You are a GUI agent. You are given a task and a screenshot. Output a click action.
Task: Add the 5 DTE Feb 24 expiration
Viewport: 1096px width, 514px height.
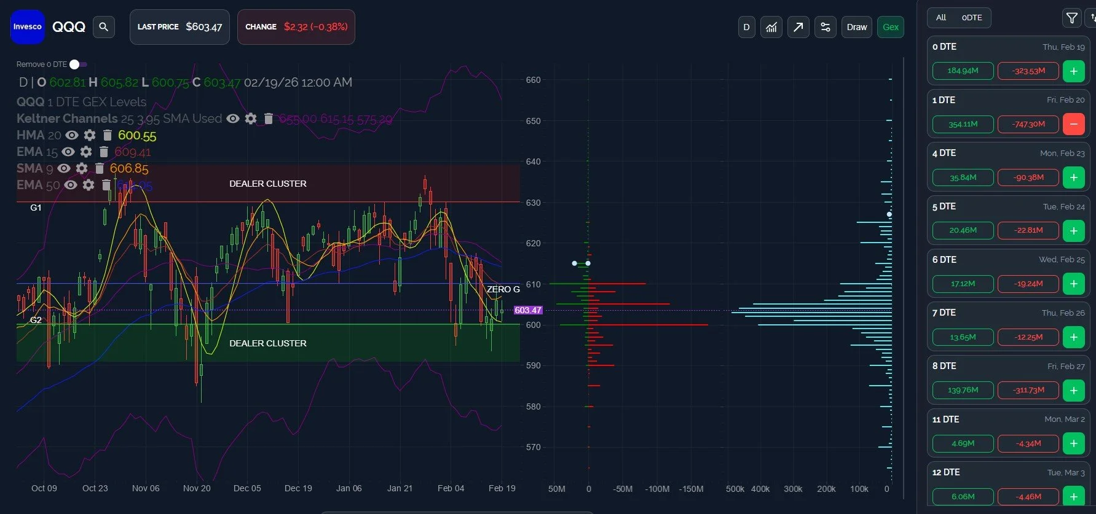tap(1074, 231)
